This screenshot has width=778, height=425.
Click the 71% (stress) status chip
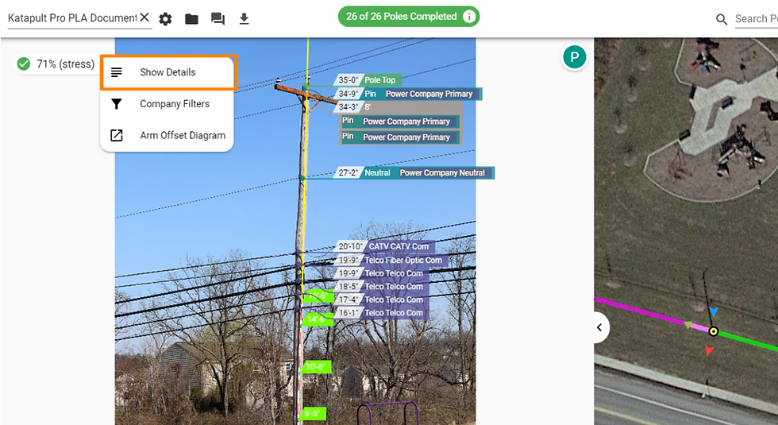coord(56,64)
